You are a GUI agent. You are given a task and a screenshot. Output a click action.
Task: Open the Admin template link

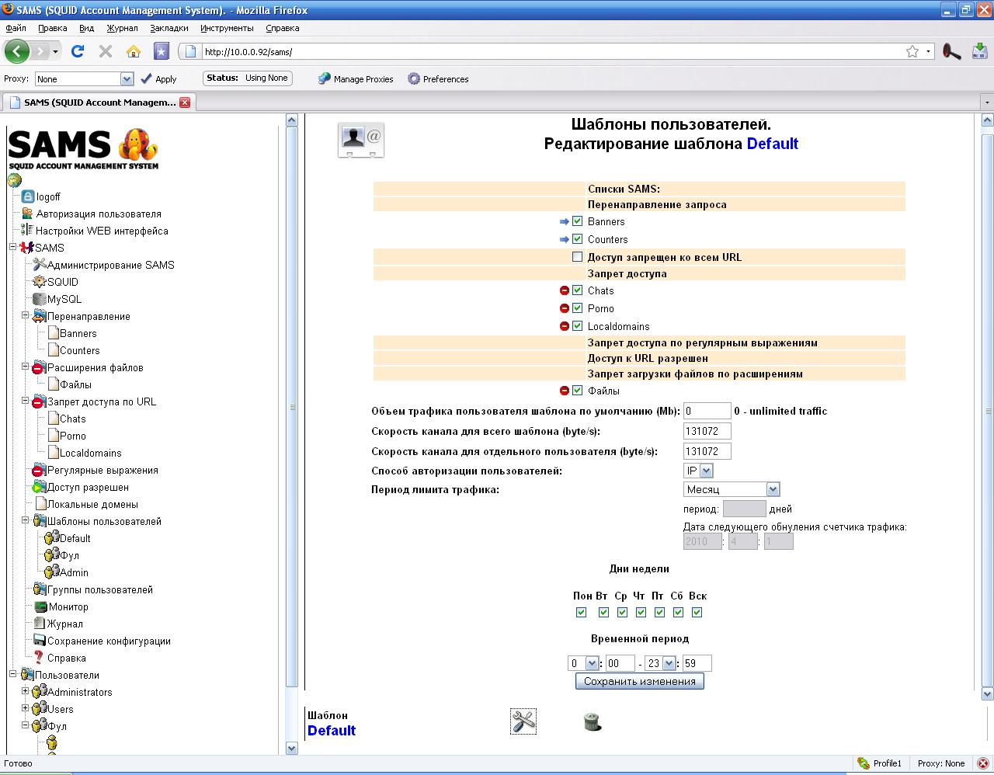75,572
